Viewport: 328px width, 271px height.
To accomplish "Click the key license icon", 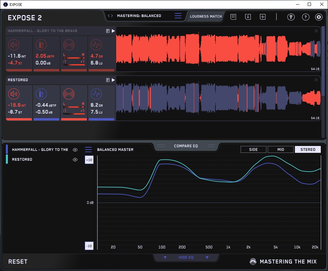I will click(x=291, y=17).
